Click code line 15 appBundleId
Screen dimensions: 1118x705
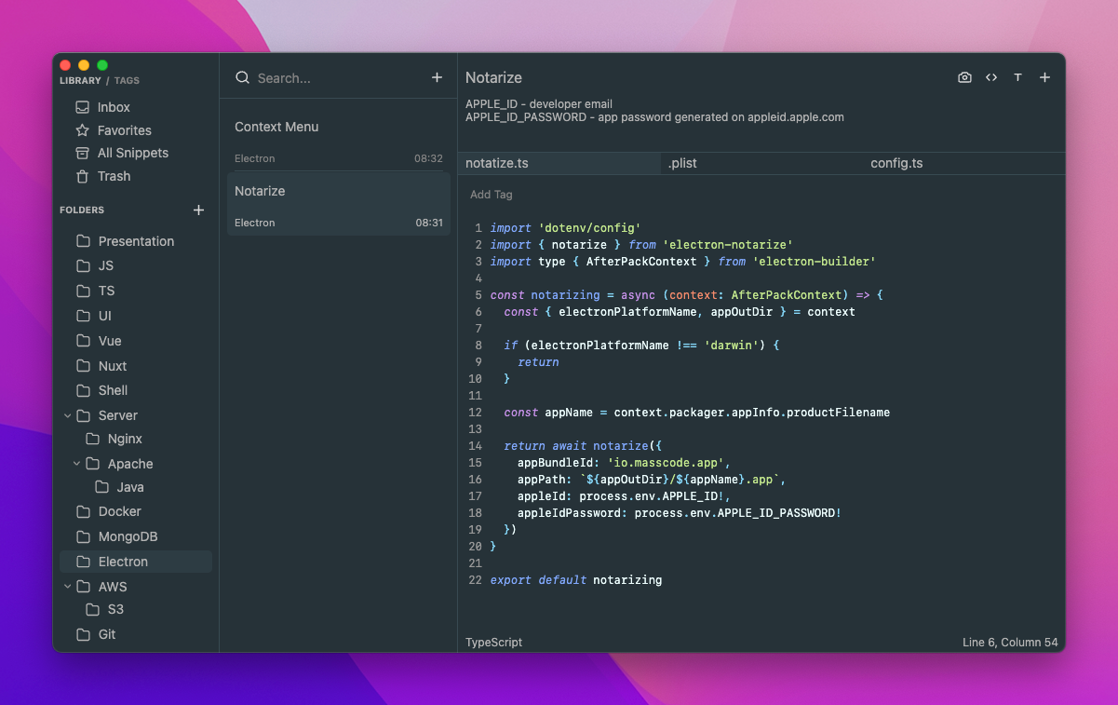tap(624, 463)
